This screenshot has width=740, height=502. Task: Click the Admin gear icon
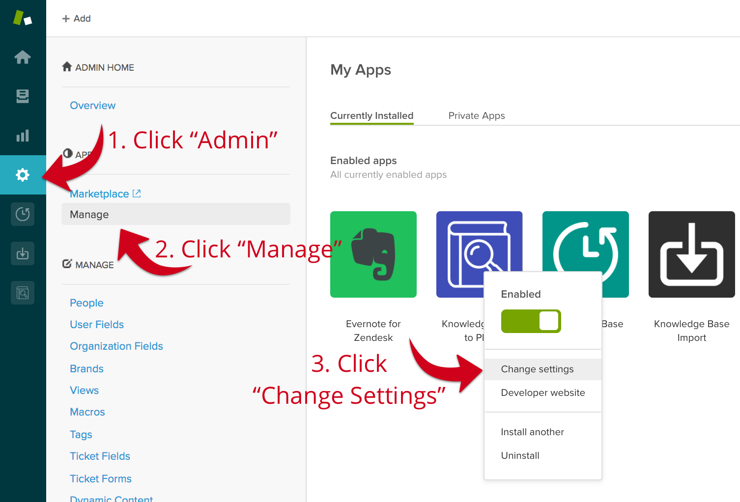pos(23,175)
